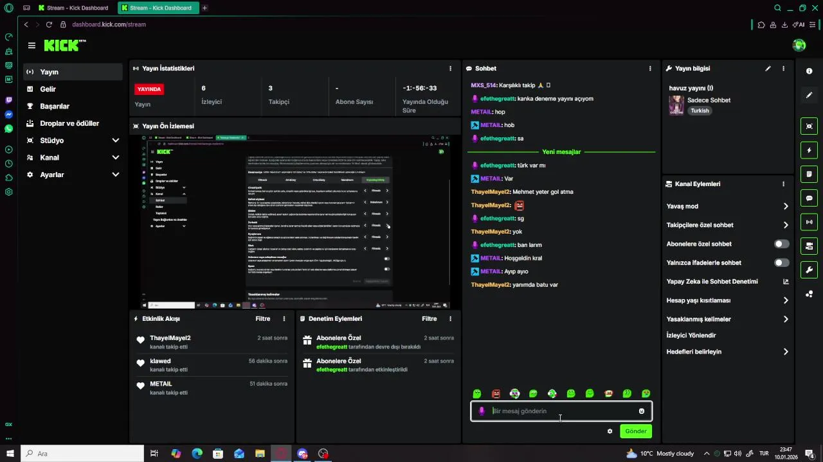This screenshot has height=462, width=823.
Task: Toggle Yalnızca ifadelerle sohbet switch
Action: pos(781,262)
